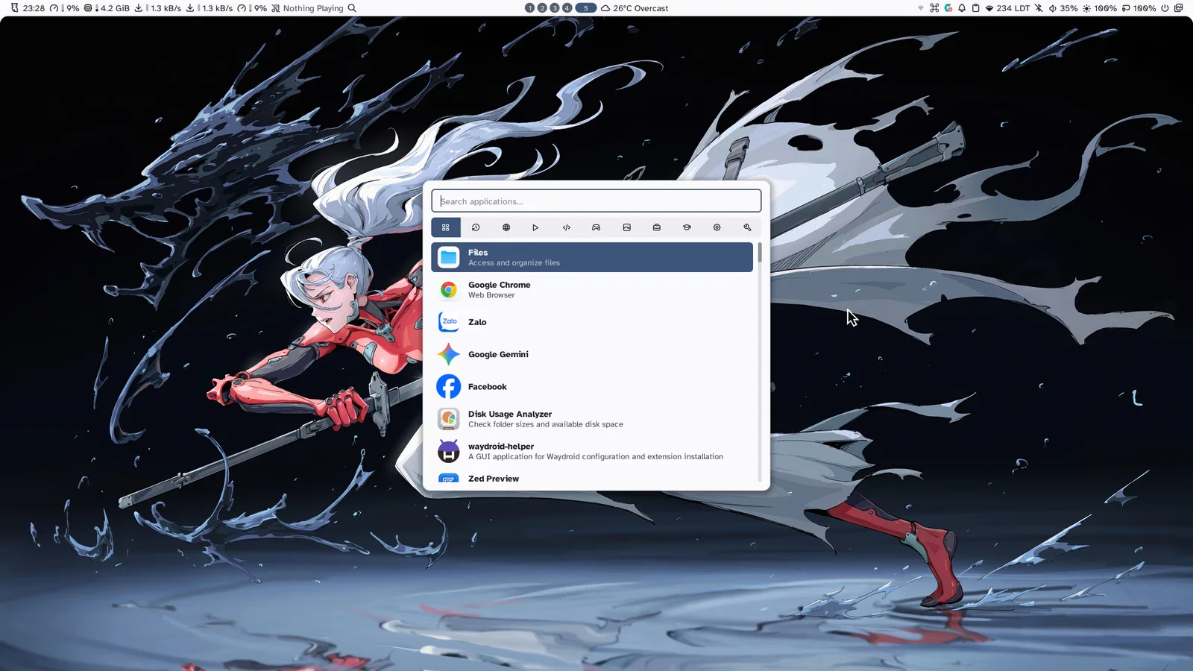Open the Facebook app entry
The width and height of the screenshot is (1193, 671).
click(592, 386)
